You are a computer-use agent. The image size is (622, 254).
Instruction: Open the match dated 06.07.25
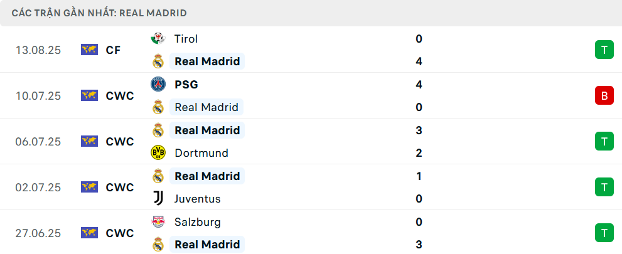[x=311, y=142]
